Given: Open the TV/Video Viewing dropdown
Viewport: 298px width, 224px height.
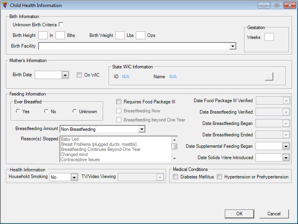Looking at the screenshot, I should (160, 177).
